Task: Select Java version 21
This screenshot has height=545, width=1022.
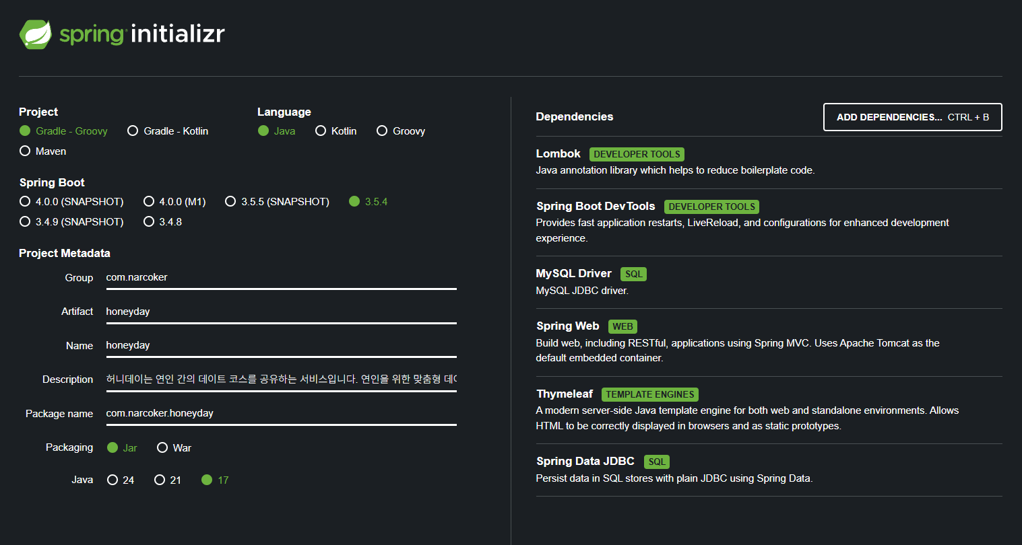Action: tap(168, 480)
